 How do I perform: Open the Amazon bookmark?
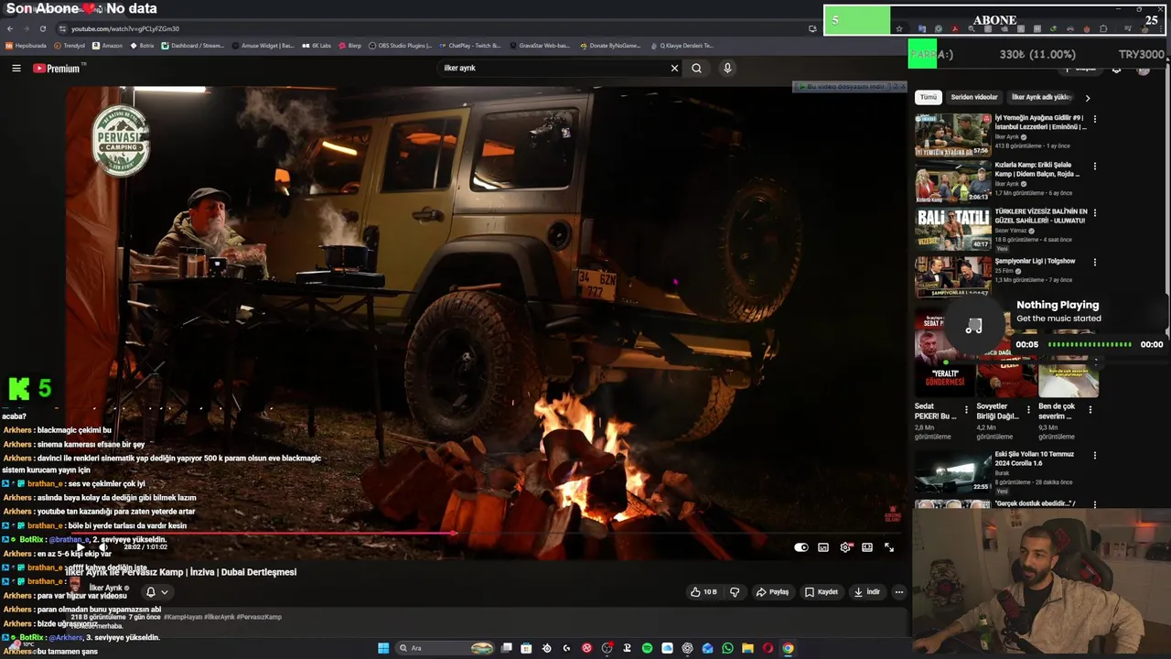108,45
